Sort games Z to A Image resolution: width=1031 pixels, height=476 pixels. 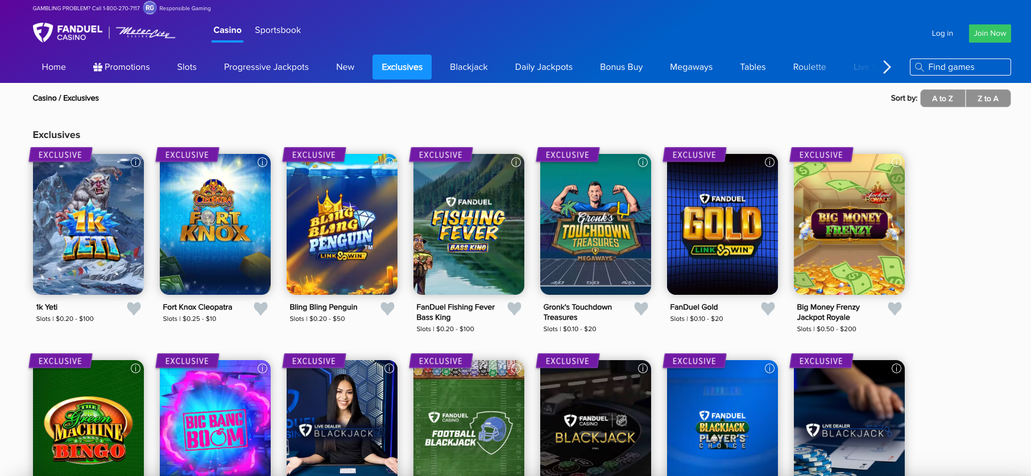[x=988, y=98]
